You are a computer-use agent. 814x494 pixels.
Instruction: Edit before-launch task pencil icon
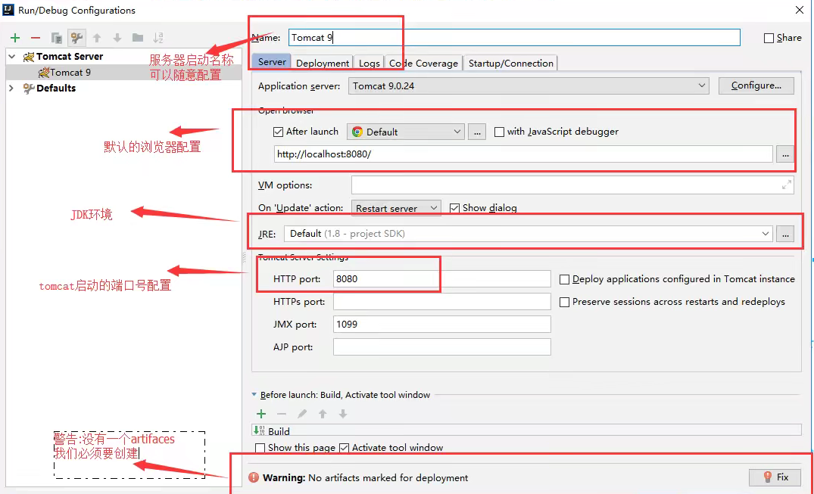pyautogui.click(x=302, y=414)
